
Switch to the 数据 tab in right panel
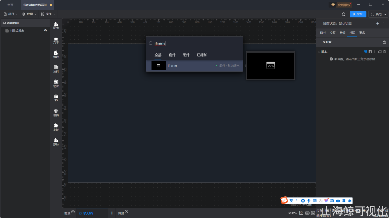[x=343, y=33]
